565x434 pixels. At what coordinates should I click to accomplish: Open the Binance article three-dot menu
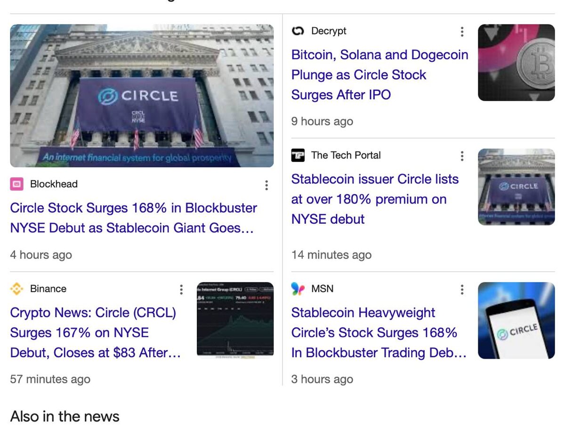pos(181,289)
